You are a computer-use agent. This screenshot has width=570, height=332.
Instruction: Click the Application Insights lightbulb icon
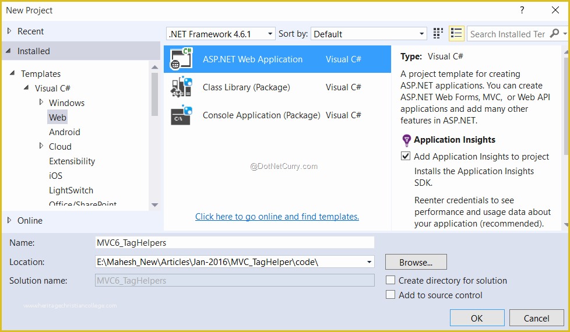click(406, 140)
